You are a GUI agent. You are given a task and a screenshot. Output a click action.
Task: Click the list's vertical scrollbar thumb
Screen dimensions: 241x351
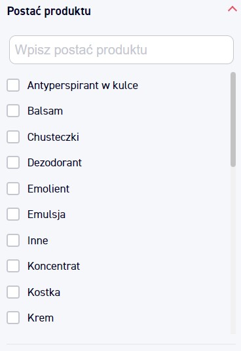point(233,120)
